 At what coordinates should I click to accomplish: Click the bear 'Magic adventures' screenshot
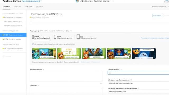[119, 53]
